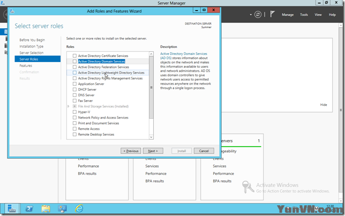Open the Help menu
This screenshot has height=216, width=345.
coord(332,15)
